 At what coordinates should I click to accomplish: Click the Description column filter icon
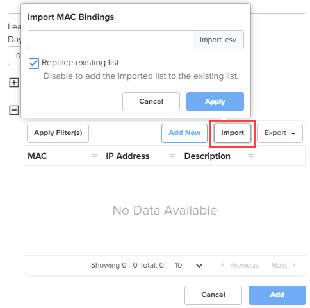point(251,156)
